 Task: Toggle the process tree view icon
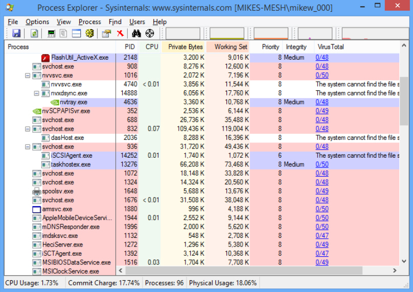point(63,33)
